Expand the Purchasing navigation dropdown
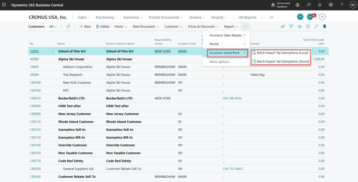Screen dimensions: 358x182 click(106, 17)
